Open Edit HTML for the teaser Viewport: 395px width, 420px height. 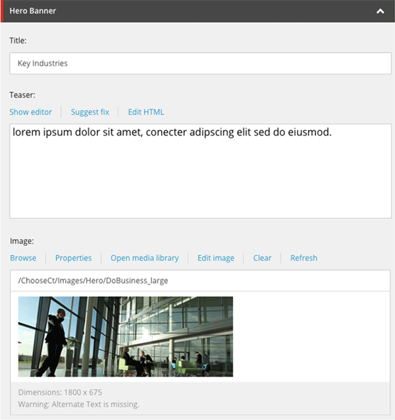[x=145, y=112]
